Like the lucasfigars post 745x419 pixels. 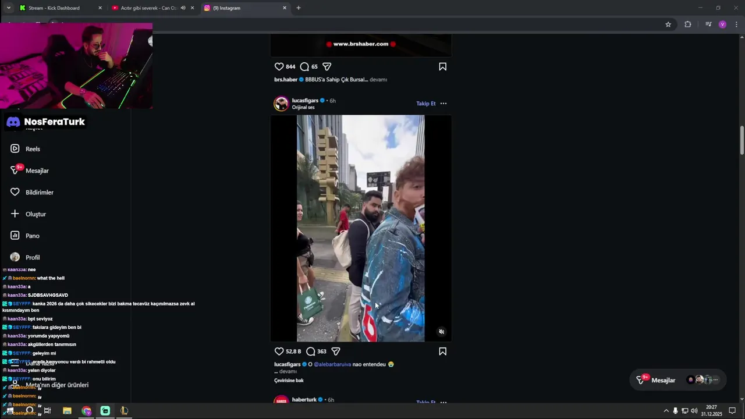point(279,351)
